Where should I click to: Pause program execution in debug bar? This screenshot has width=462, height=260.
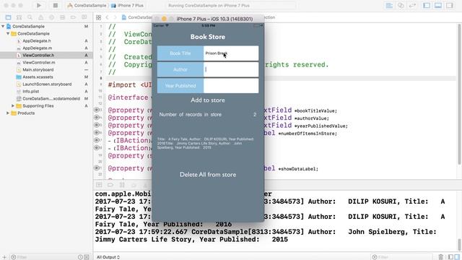click(x=122, y=185)
